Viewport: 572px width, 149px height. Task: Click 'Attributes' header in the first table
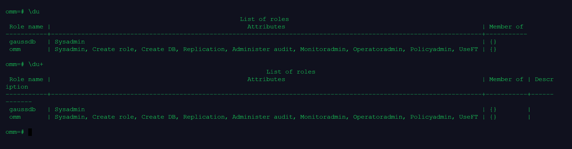[x=266, y=27]
